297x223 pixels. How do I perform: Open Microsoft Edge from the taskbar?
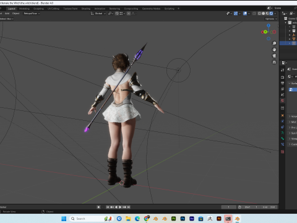tap(137, 219)
